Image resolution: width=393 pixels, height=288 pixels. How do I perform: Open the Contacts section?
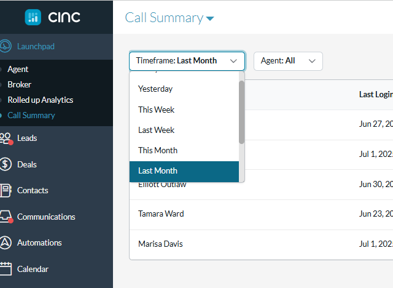[x=33, y=190]
